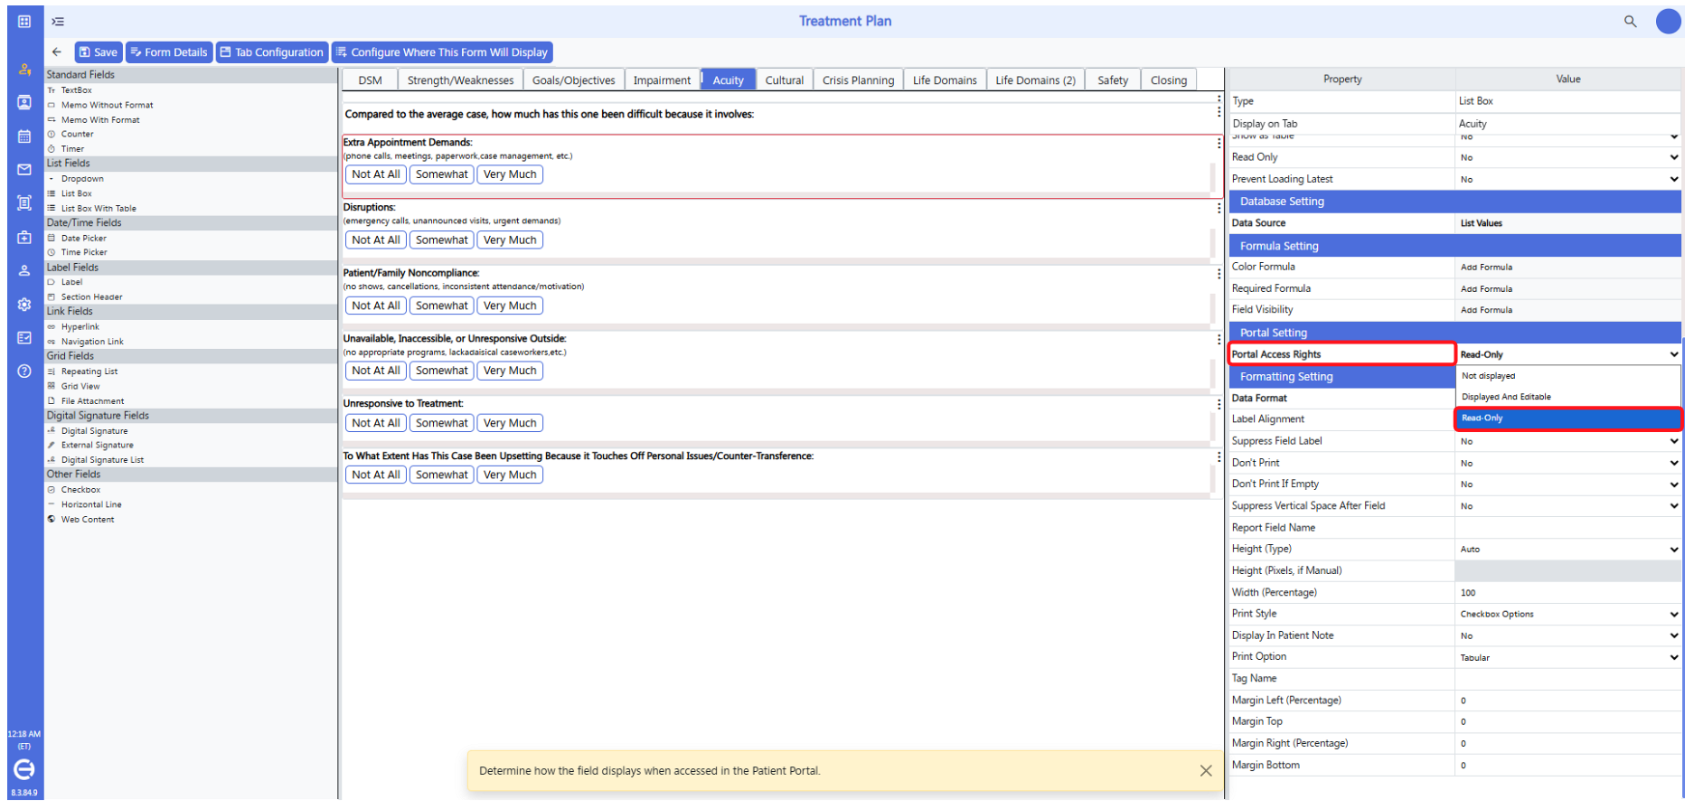Open the calendar icon in left sidebar
The image size is (1694, 809).
pos(24,136)
